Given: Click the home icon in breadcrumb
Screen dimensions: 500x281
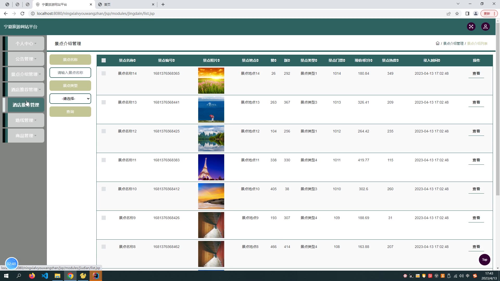Looking at the screenshot, I should [438, 43].
